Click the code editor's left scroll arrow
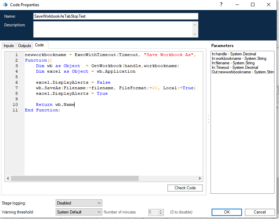 click(x=8, y=178)
